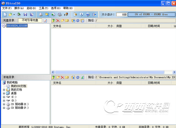Refresh the local directory with green arrows icon
176x128 pixels.
tap(82, 77)
